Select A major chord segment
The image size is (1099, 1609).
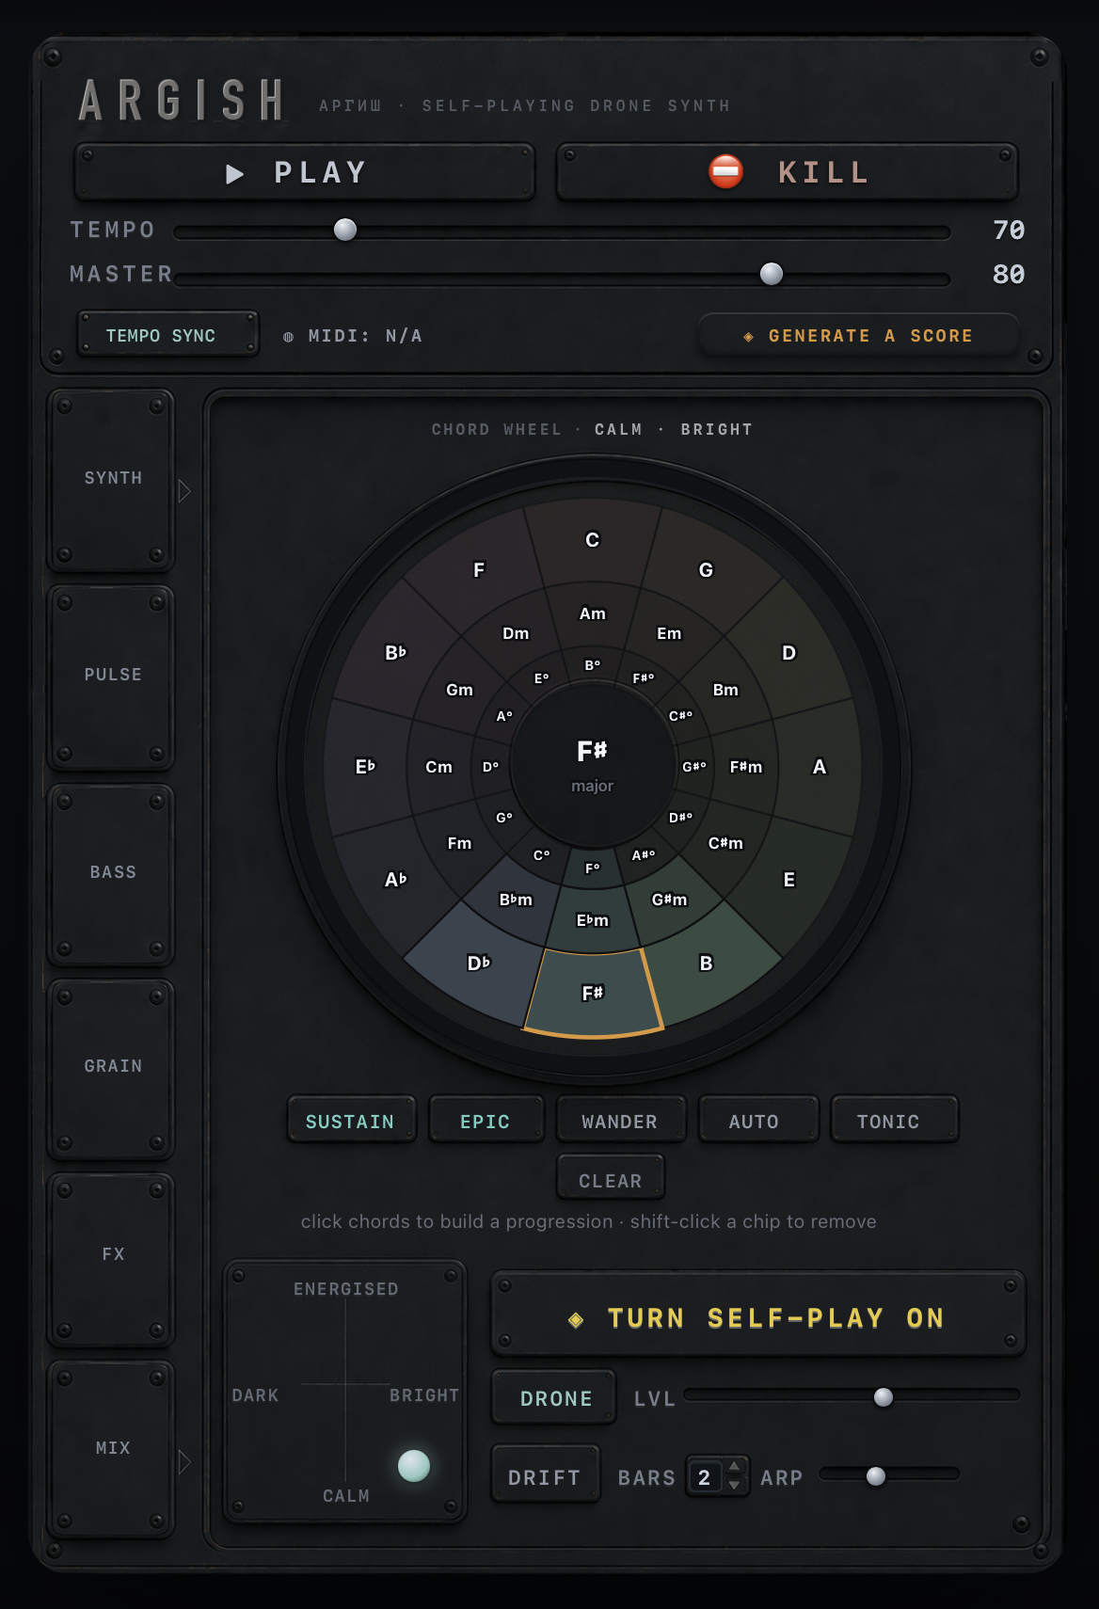(820, 767)
